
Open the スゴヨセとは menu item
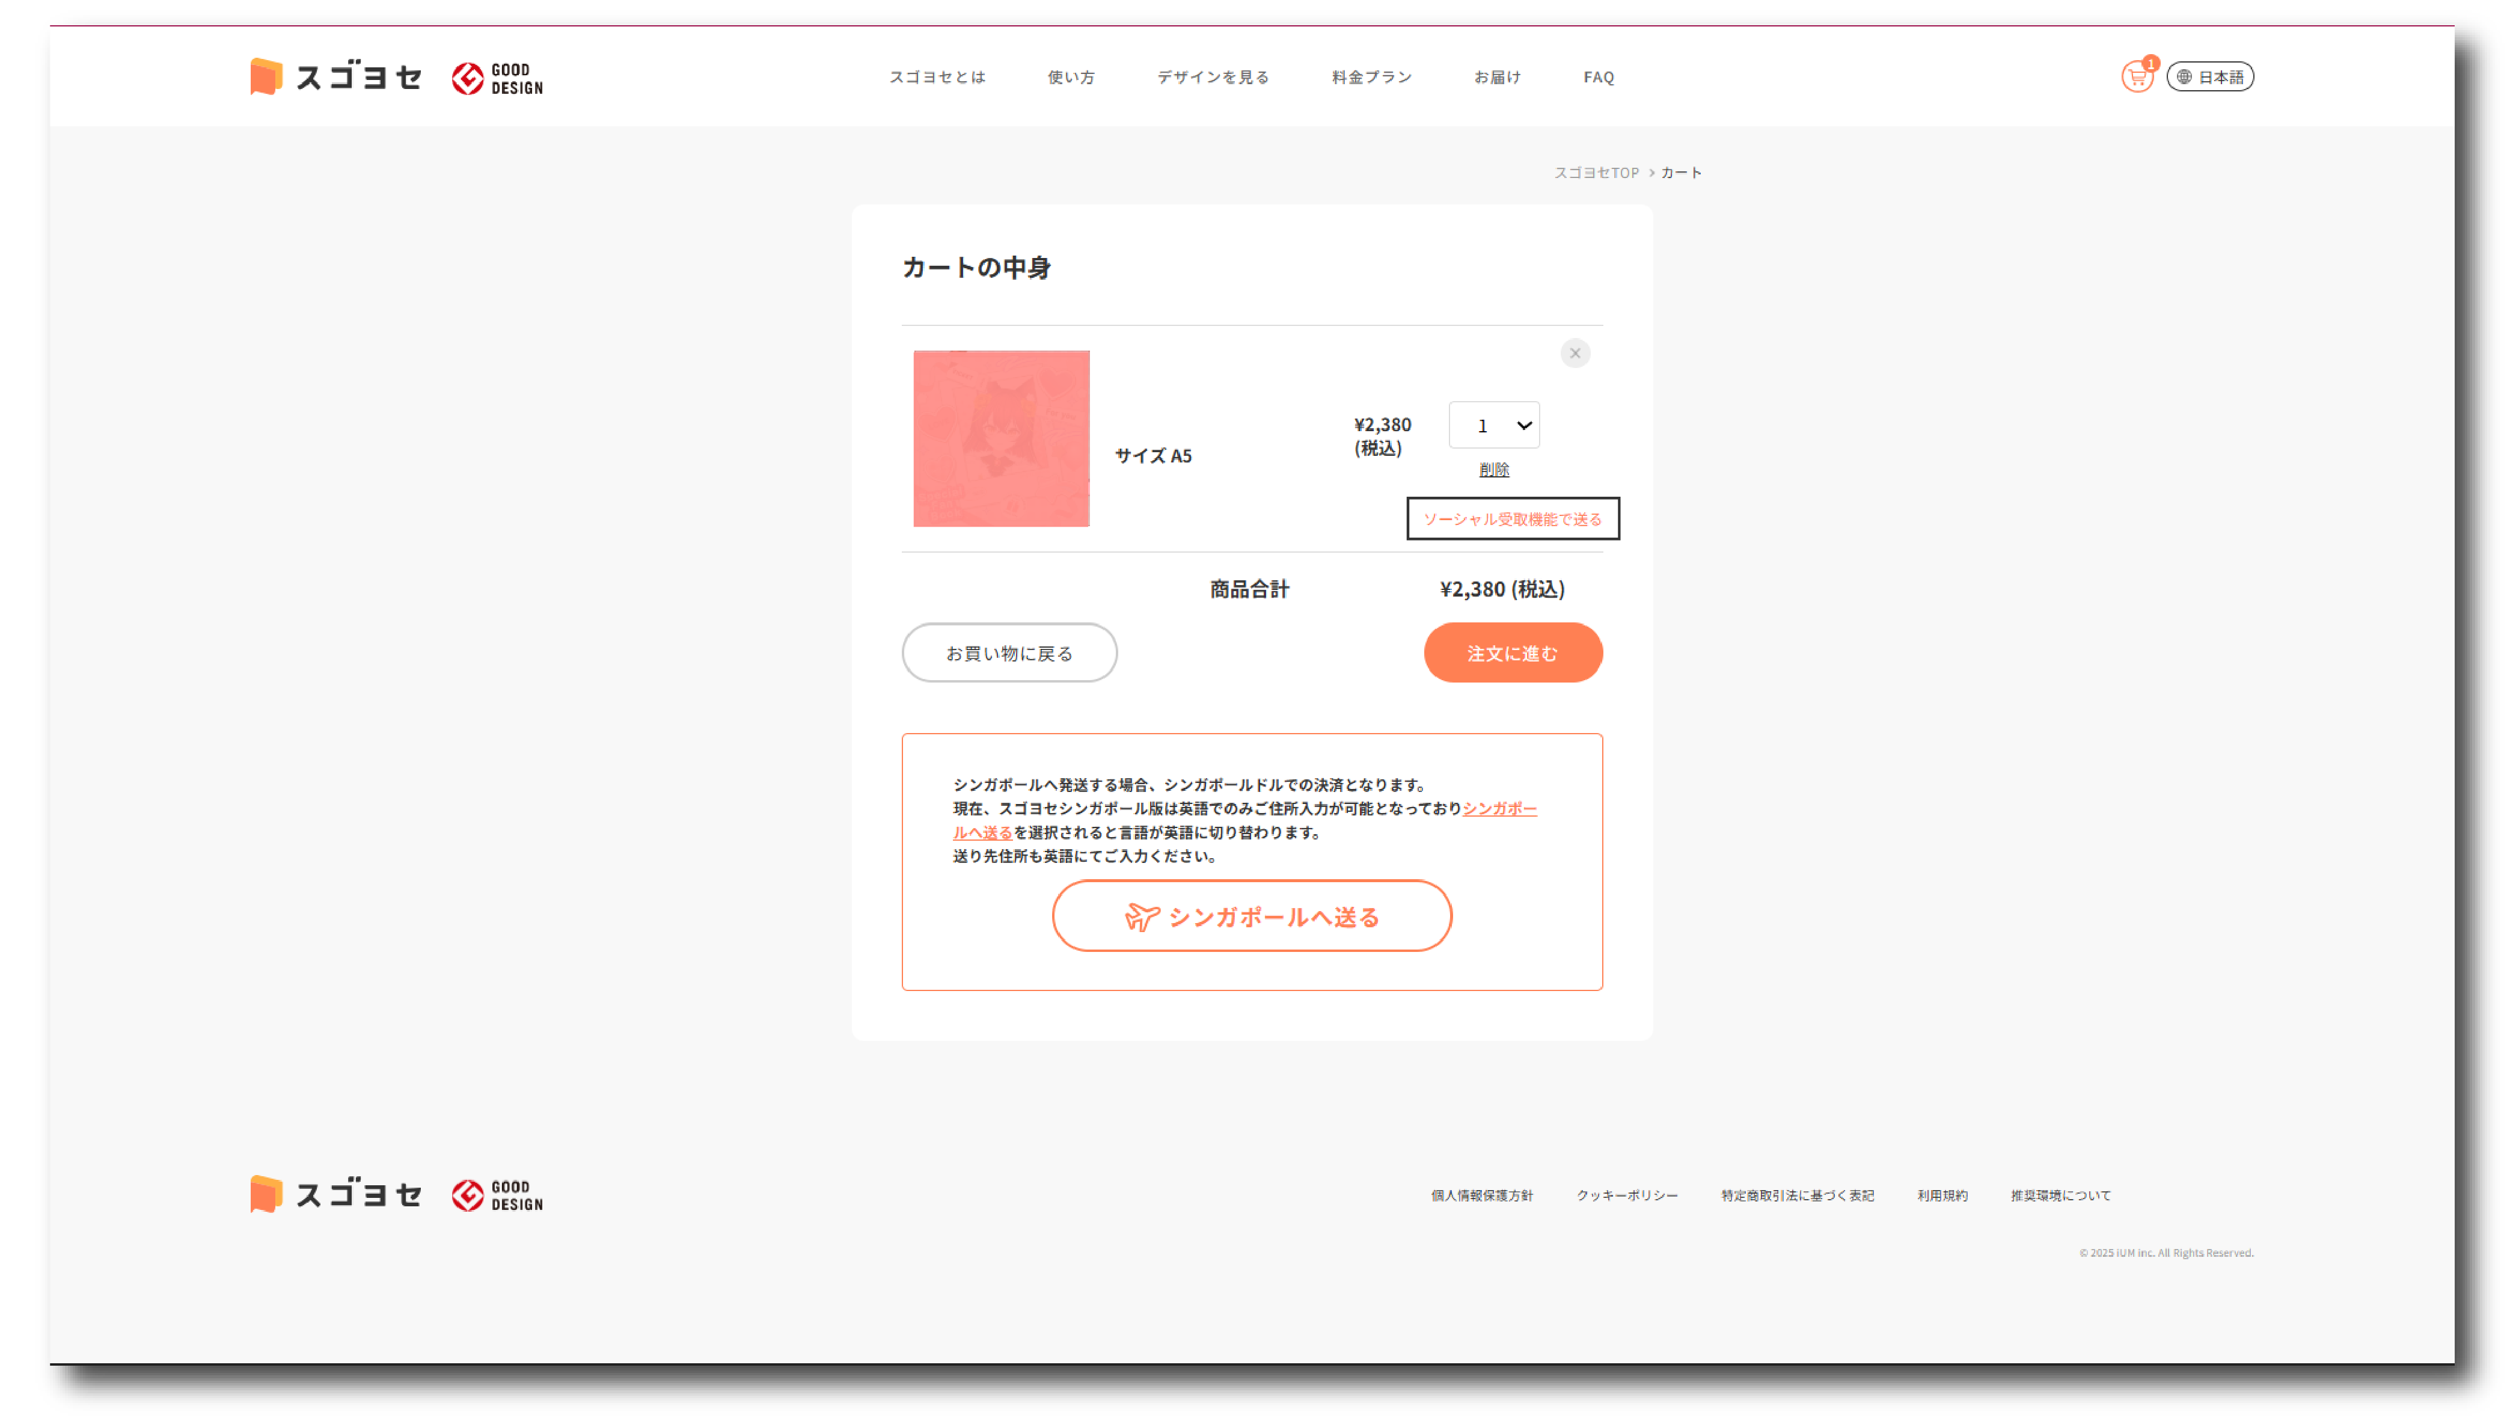pos(937,77)
